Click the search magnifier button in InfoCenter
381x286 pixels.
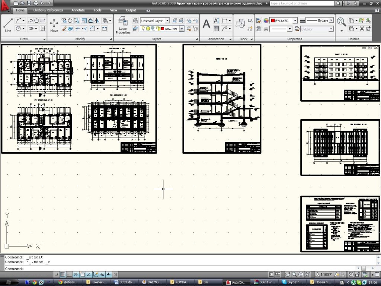(x=338, y=3)
